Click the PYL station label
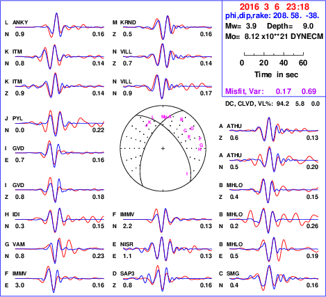Image resolution: width=326 pixels, height=297 pixels. point(17,118)
